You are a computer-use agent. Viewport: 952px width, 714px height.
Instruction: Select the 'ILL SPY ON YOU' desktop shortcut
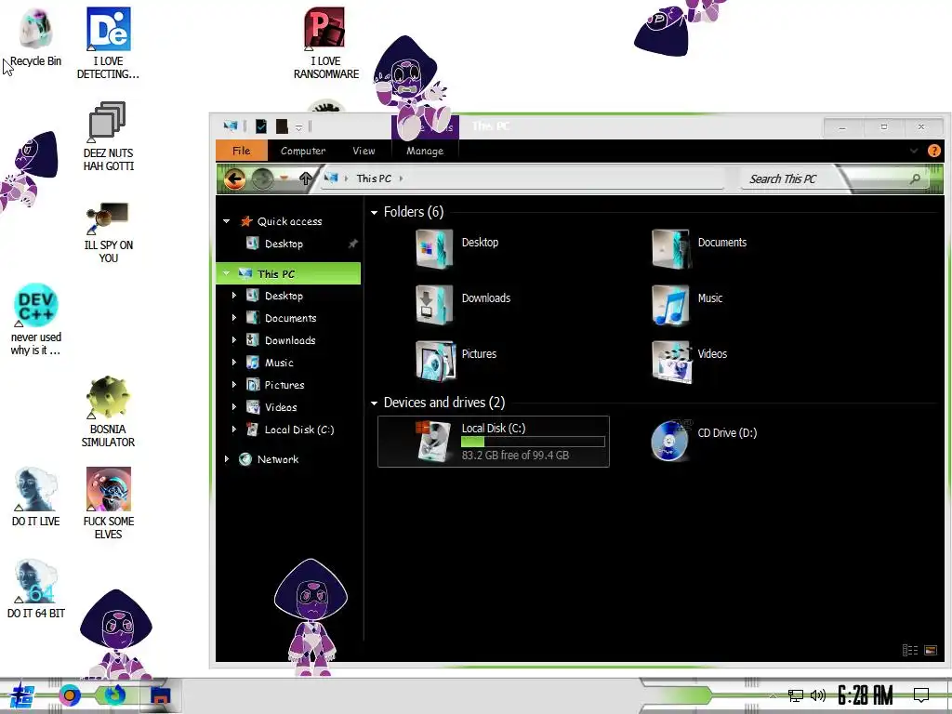click(x=108, y=231)
